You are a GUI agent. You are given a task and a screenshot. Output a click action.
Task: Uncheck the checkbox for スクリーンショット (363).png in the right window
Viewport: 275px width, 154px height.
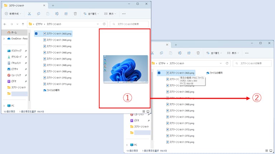159,73
